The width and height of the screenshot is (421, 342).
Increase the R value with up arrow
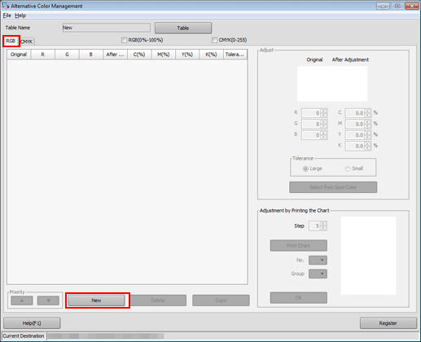click(323, 111)
